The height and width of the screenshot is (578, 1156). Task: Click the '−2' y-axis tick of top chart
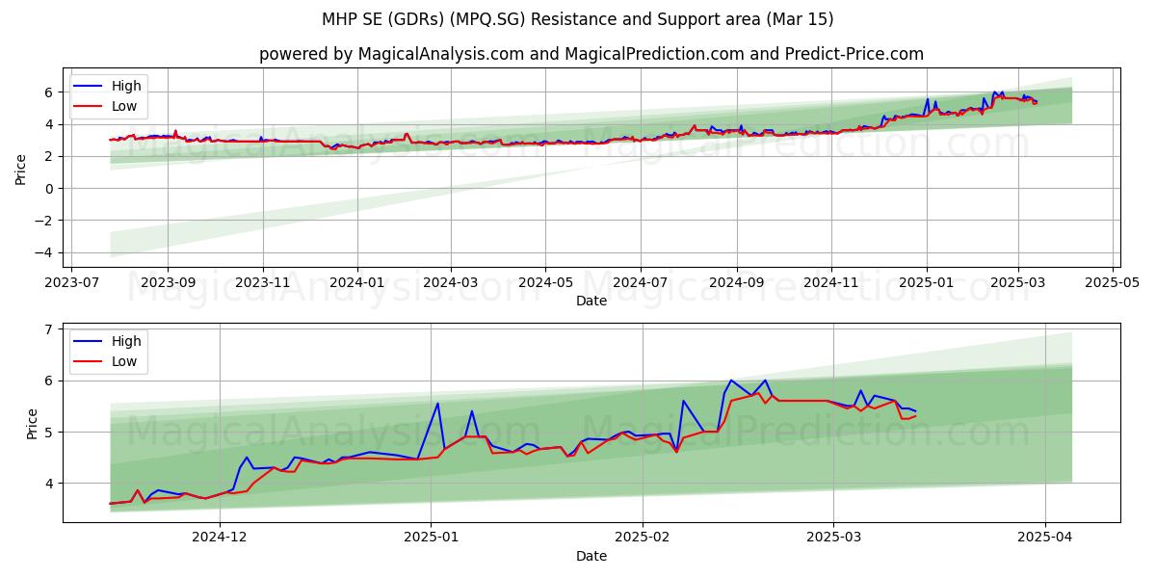[45, 221]
